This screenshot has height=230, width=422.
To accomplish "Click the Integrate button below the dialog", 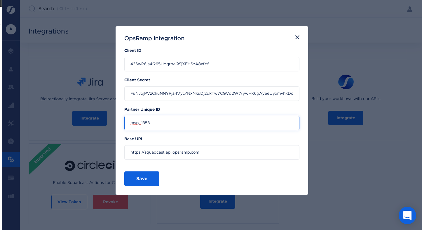I will (x=218, y=201).
